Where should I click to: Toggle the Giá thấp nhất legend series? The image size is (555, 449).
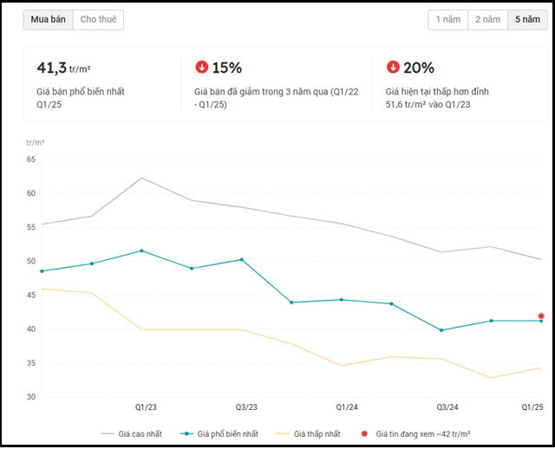pos(309,433)
